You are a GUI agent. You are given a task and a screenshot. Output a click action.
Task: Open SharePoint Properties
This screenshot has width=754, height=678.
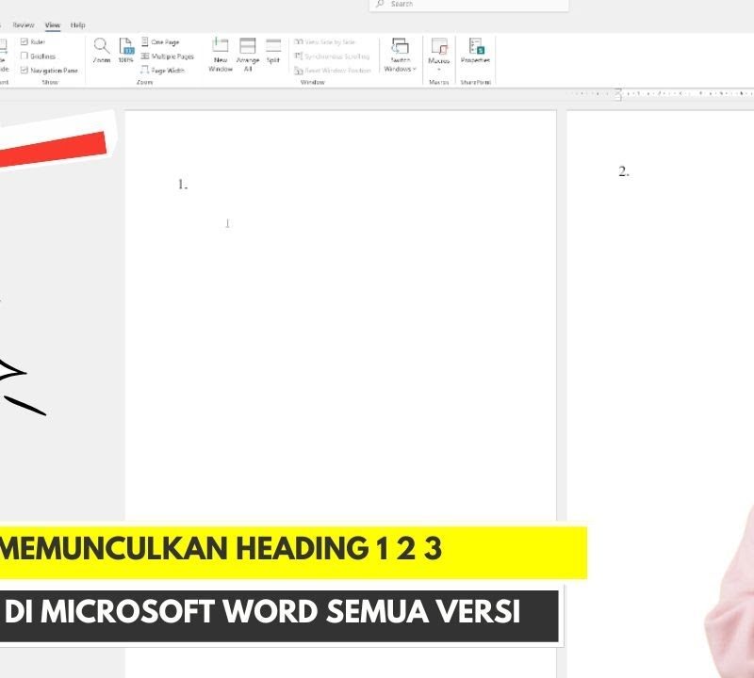coord(475,51)
